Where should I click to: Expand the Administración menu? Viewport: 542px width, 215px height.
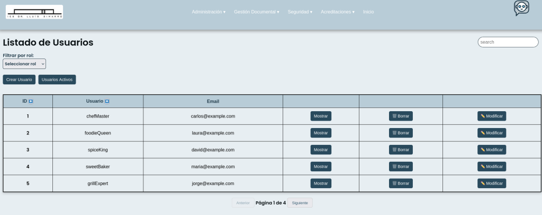(x=209, y=12)
